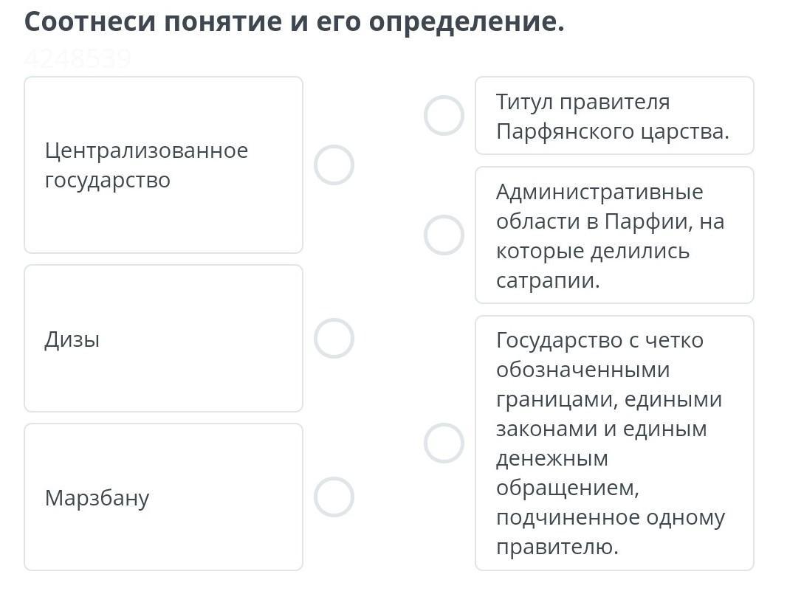The width and height of the screenshot is (787, 594).
Task: Click the Дизы term card
Action: pyautogui.click(x=163, y=339)
